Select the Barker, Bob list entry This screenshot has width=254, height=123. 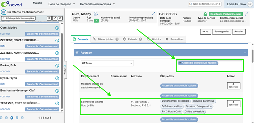30,68
